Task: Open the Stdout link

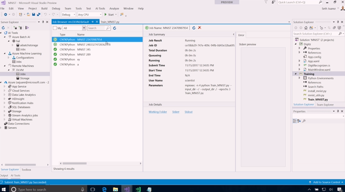Action: coord(188,112)
